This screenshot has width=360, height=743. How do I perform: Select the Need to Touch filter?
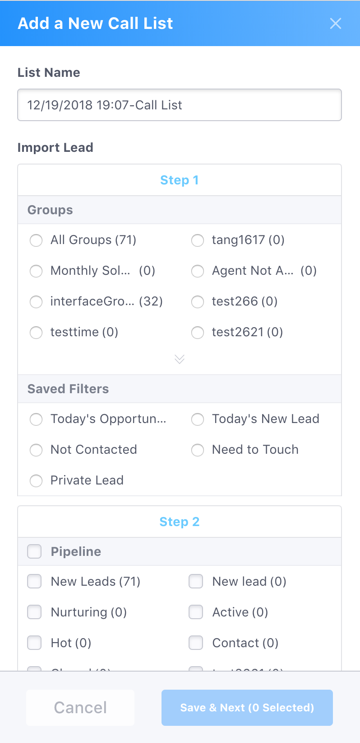pos(197,450)
